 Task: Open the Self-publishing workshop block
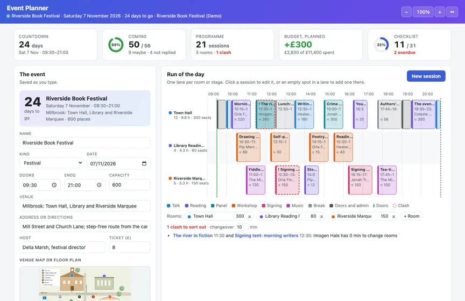[x=280, y=147]
